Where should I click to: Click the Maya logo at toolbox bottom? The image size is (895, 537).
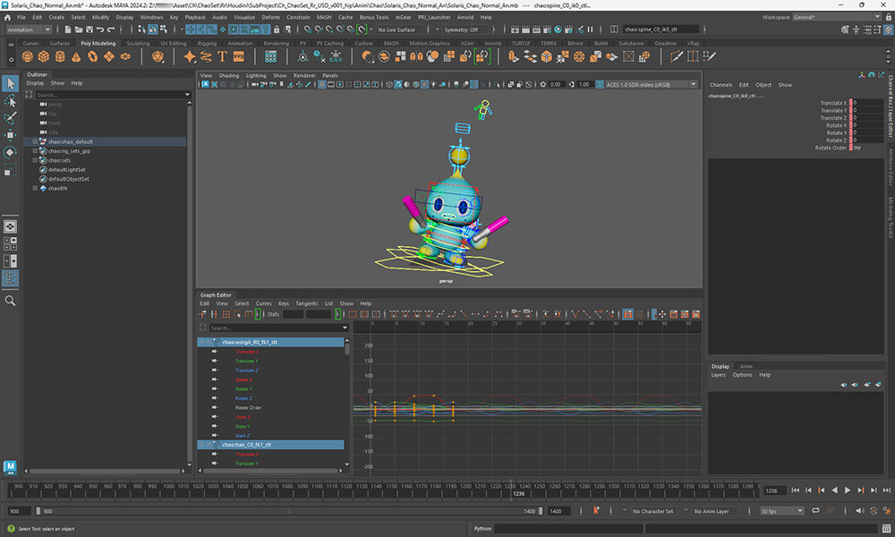coord(10,467)
